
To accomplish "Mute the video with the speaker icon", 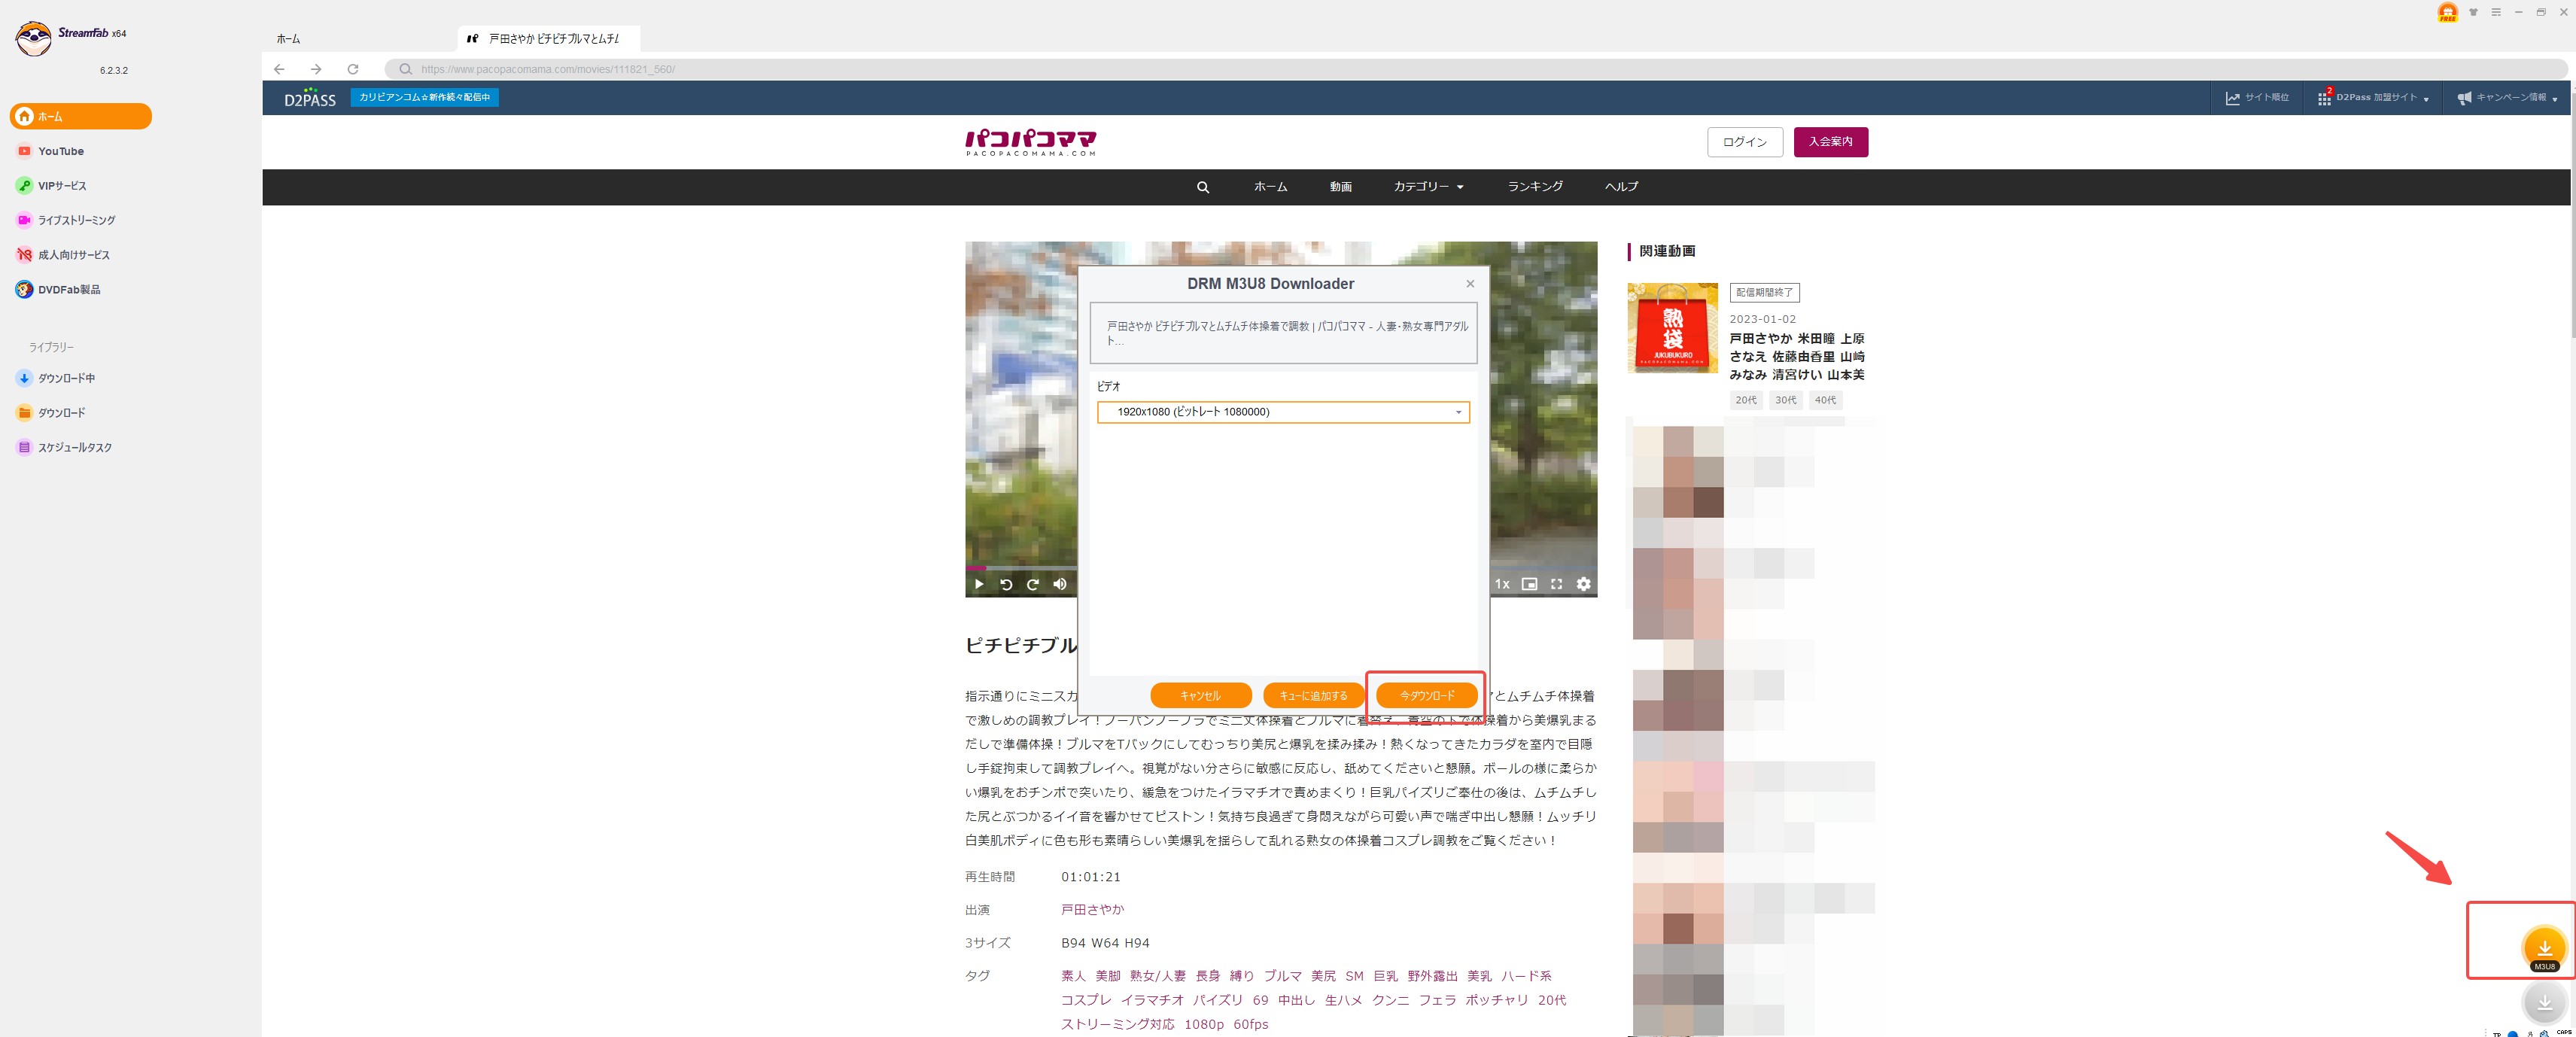I will tap(1060, 584).
